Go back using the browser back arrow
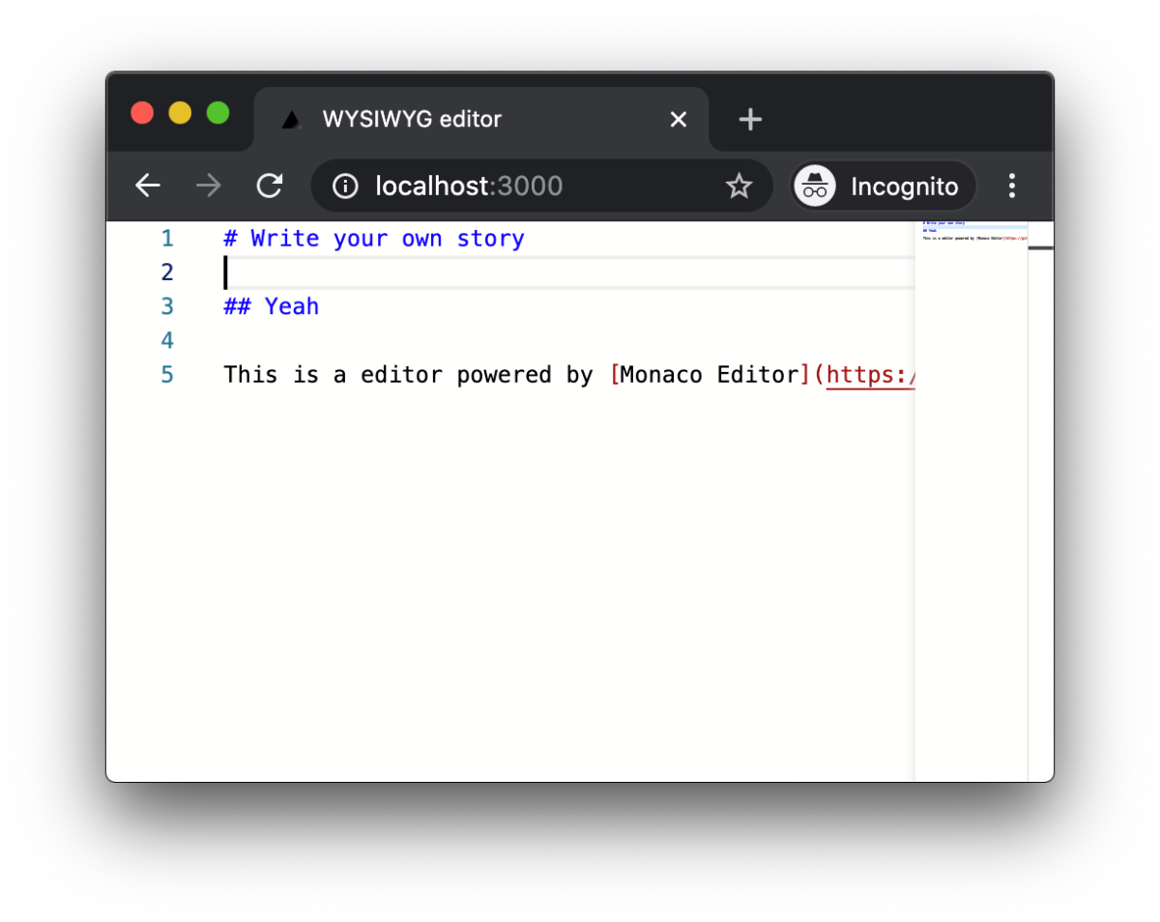The width and height of the screenshot is (1160, 922). click(148, 186)
